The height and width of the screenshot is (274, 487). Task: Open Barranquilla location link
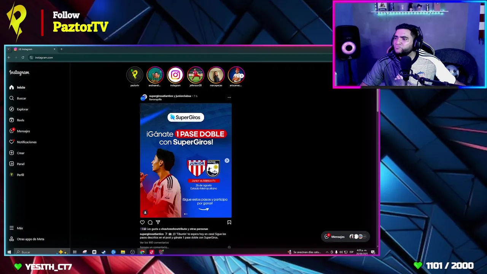click(155, 99)
